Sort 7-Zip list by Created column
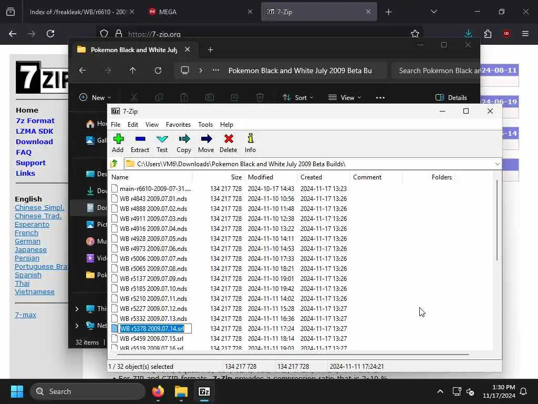The height and width of the screenshot is (404, 538). click(324, 177)
